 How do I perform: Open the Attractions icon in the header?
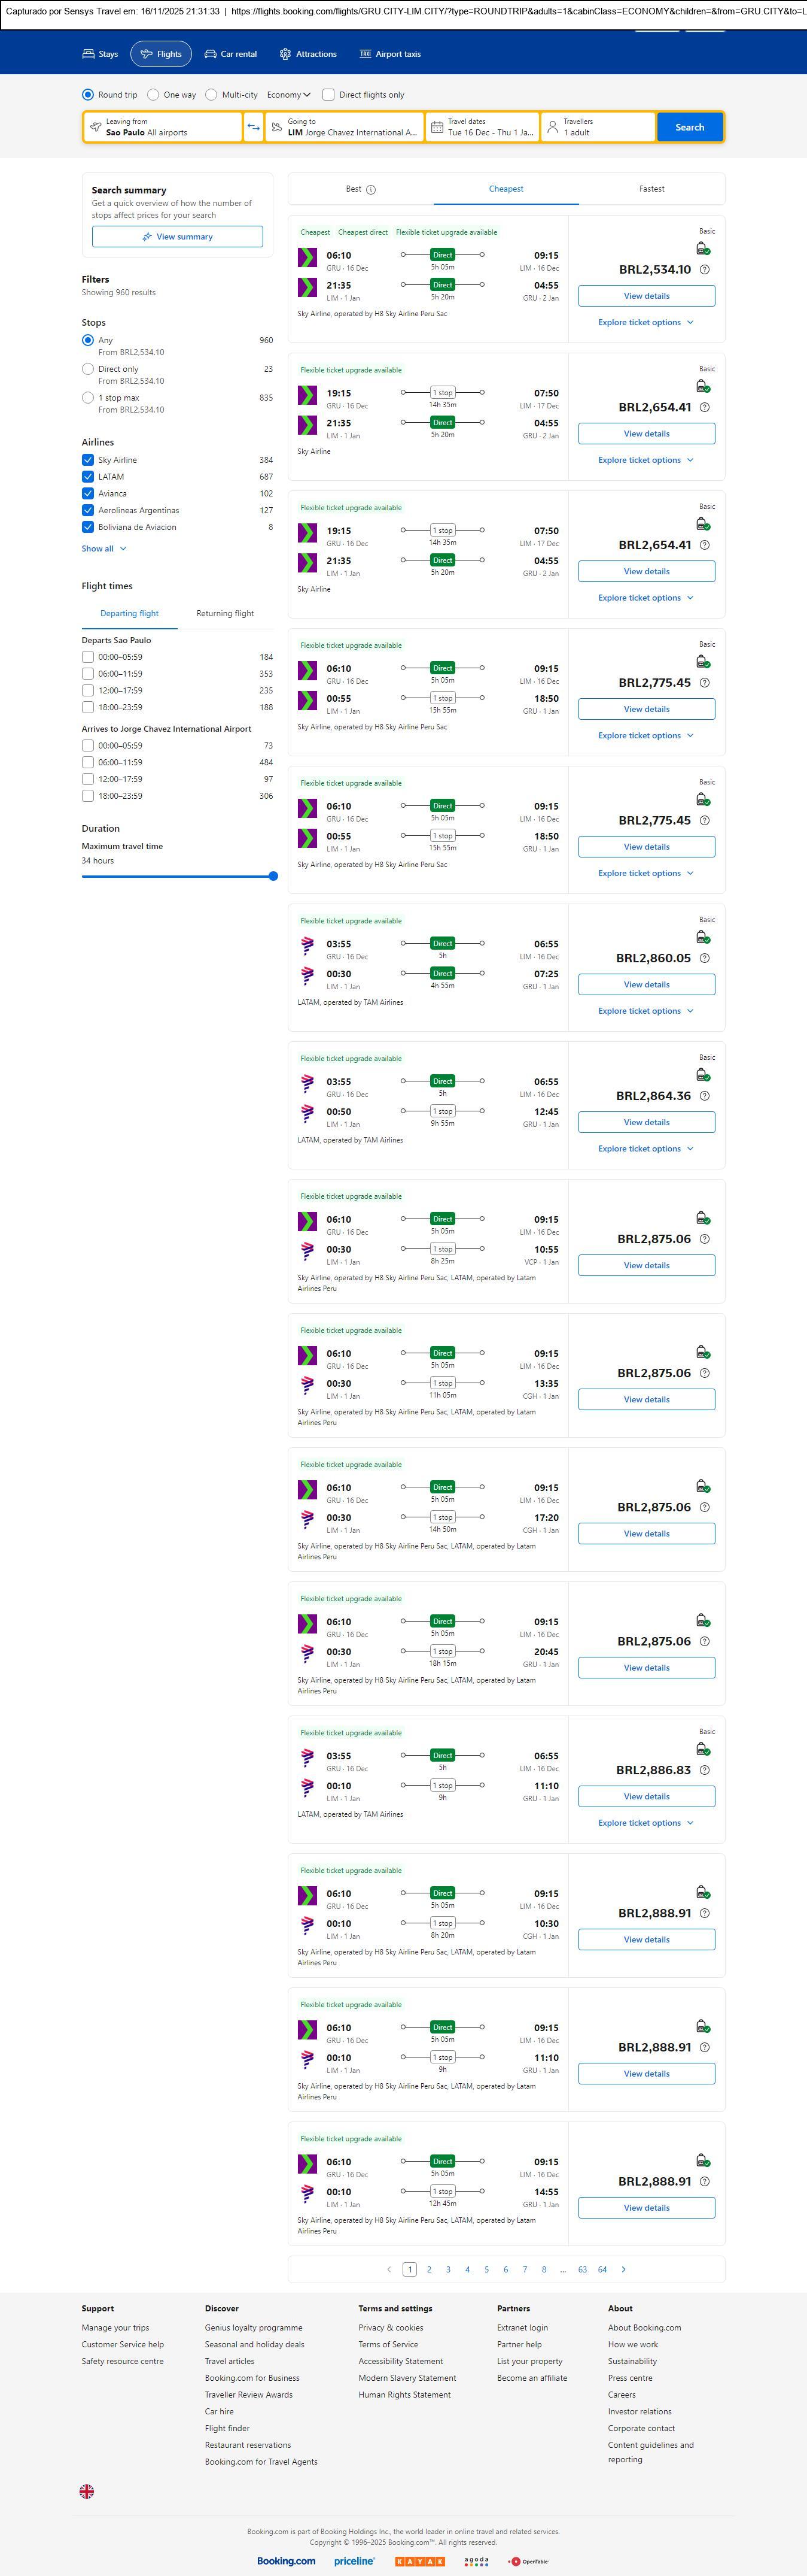pyautogui.click(x=285, y=54)
